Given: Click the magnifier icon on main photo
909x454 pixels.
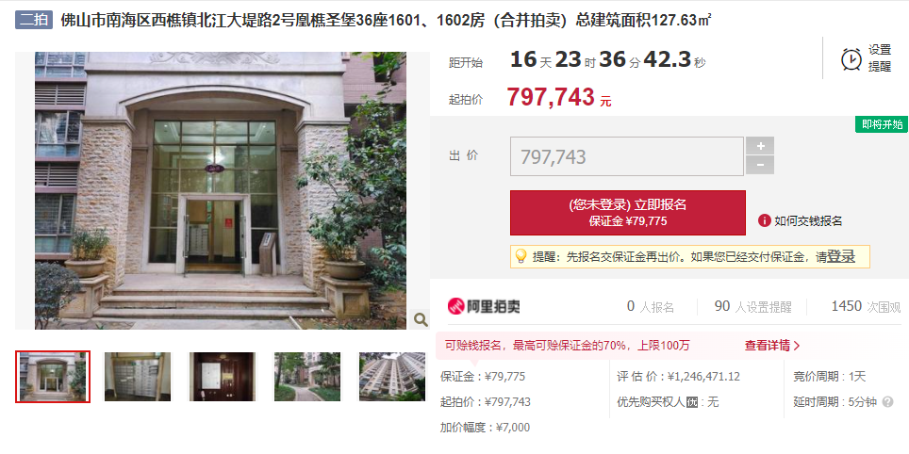Looking at the screenshot, I should coord(421,319).
